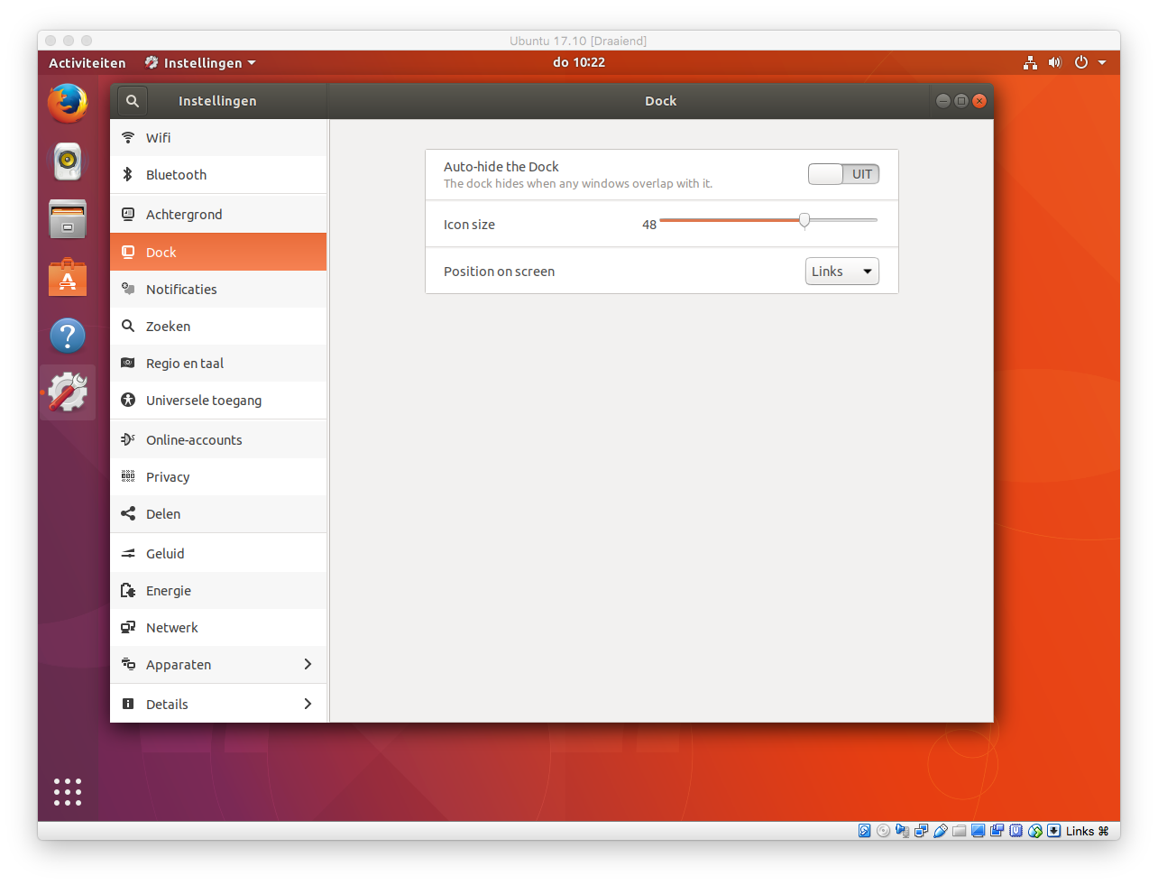This screenshot has height=885, width=1158.
Task: Open the Instellingen app menu
Action: [201, 63]
